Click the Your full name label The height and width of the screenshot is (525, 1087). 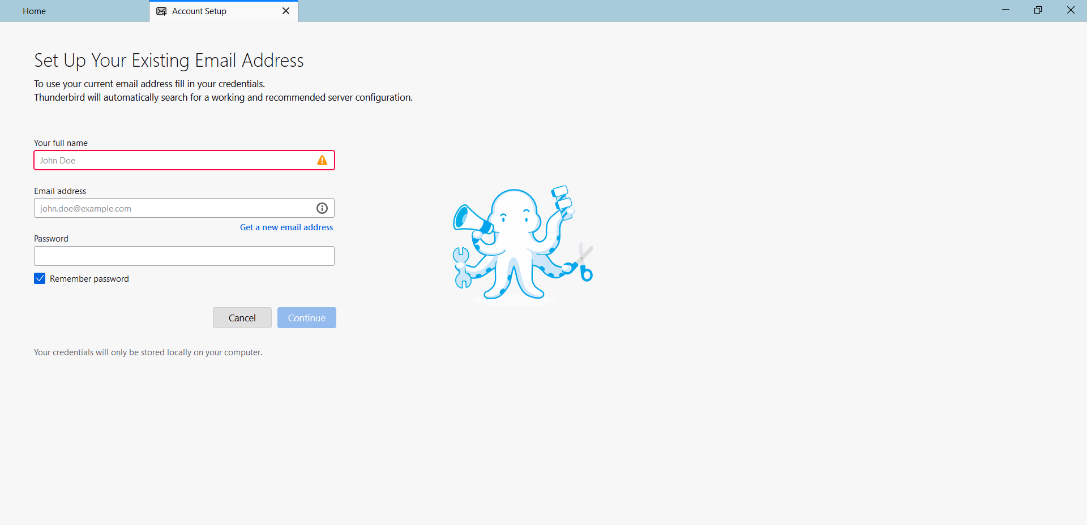tap(61, 143)
